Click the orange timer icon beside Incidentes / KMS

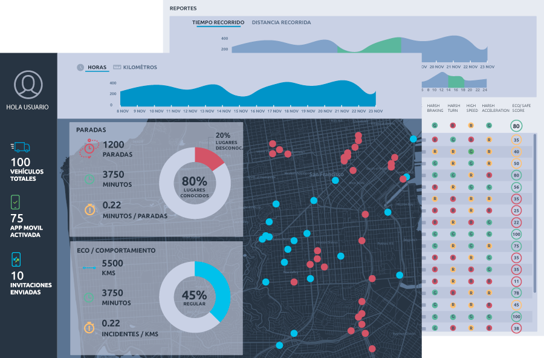(89, 327)
